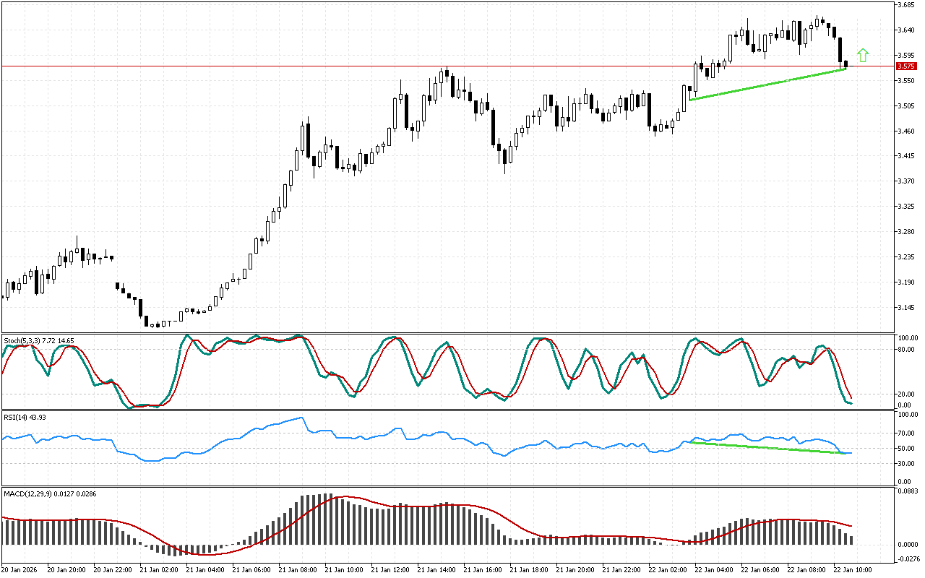
Task: Click the 3.685 price scale label
Action: 906,5
